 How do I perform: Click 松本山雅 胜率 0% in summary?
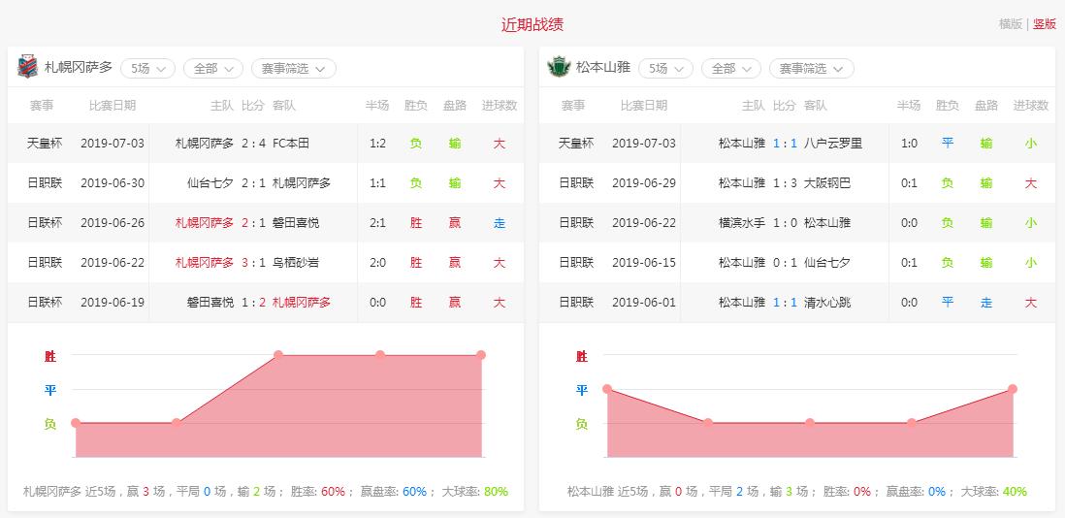coord(862,492)
